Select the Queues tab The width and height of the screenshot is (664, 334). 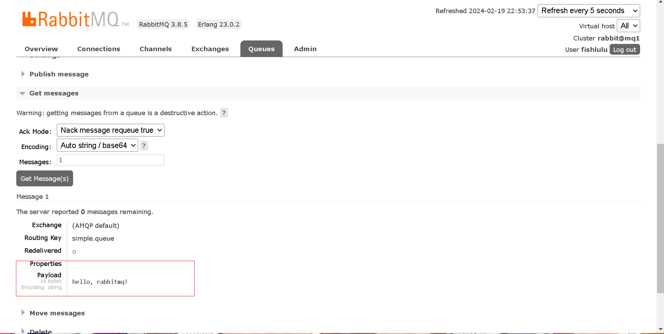(262, 49)
